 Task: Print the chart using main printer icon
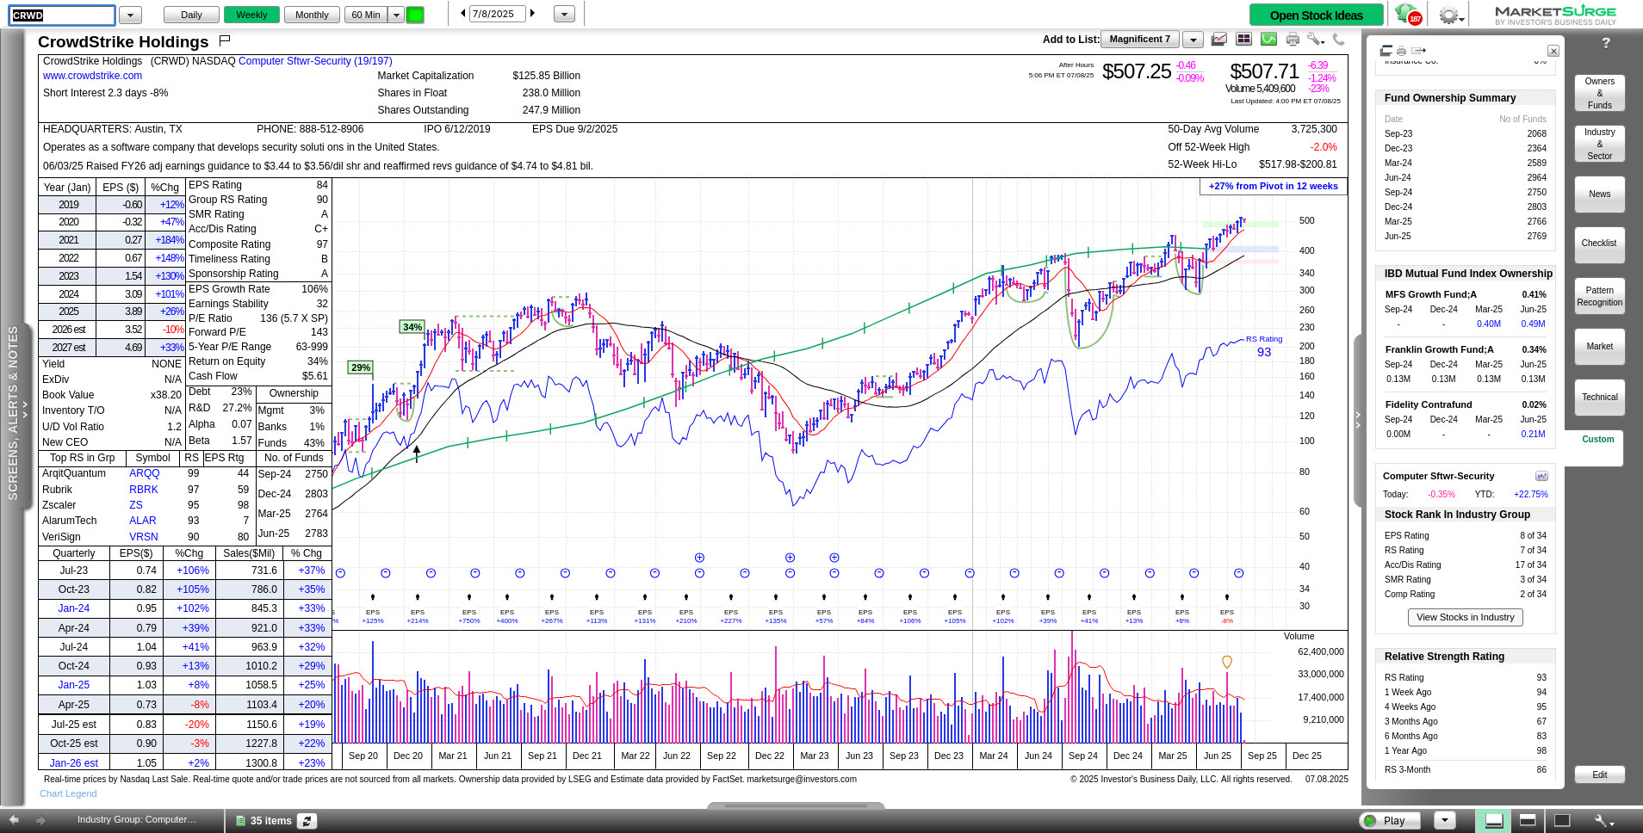pyautogui.click(x=1293, y=39)
